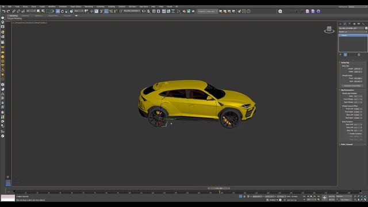Open the Workspaces dropdown
Image resolution: width=368 pixels, height=207 pixels.
358,7
